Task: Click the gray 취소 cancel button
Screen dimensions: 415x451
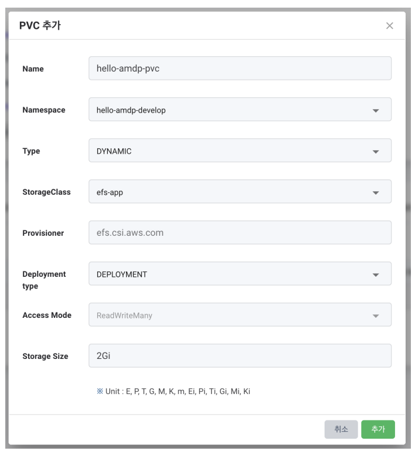Action: 341,429
